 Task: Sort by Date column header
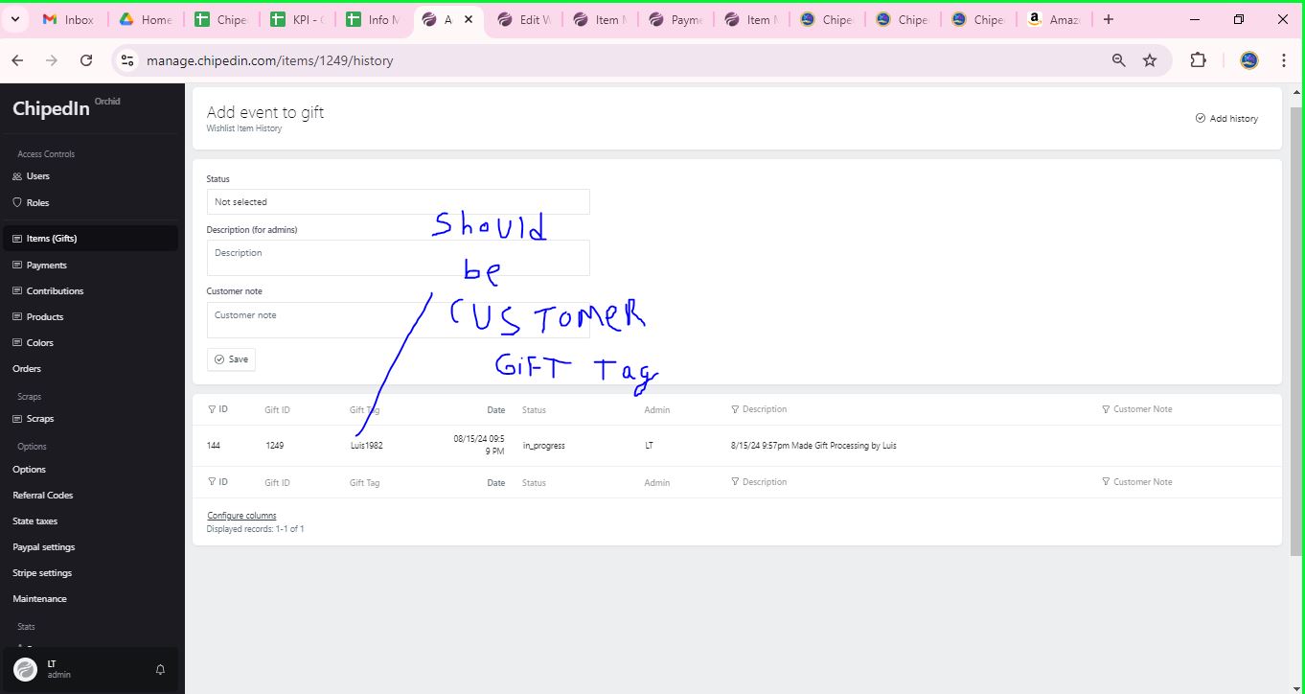(495, 410)
